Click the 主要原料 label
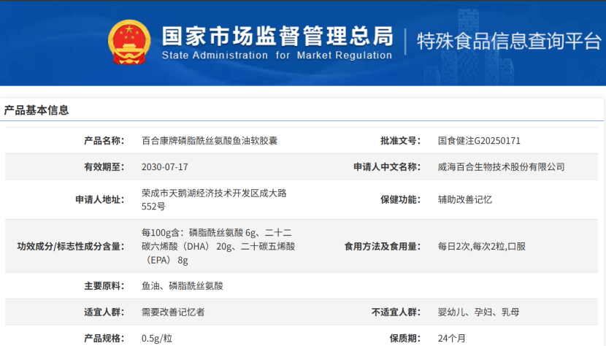This screenshot has width=606, height=346. pos(104,286)
